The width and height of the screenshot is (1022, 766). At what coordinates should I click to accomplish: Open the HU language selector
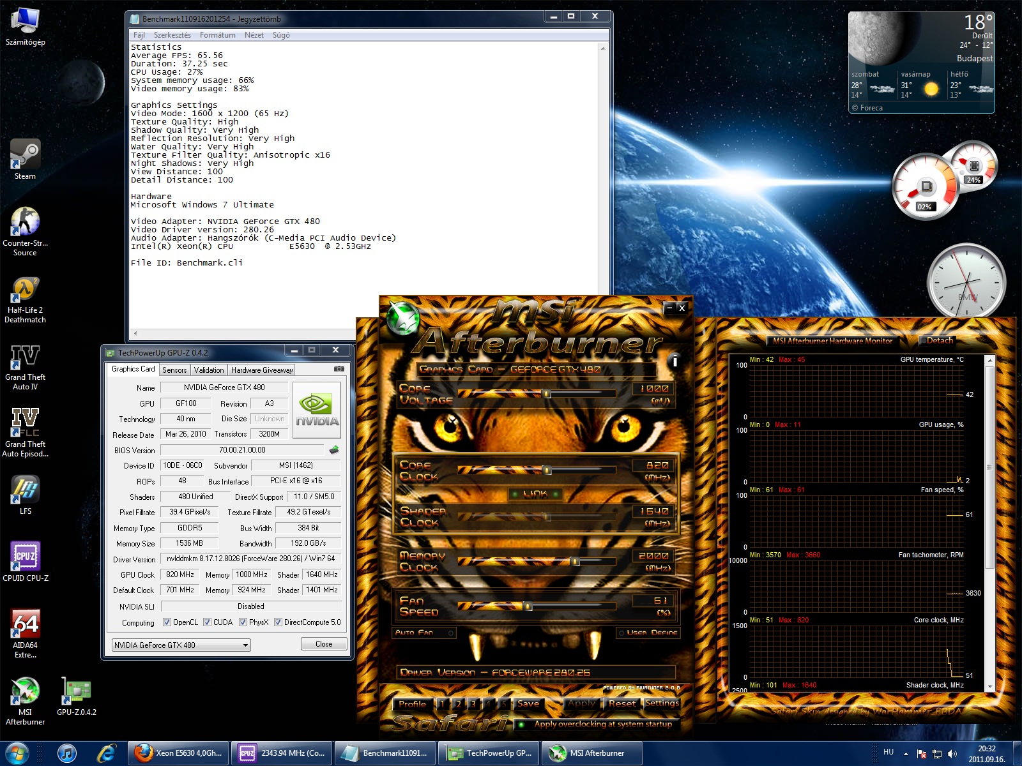(889, 753)
